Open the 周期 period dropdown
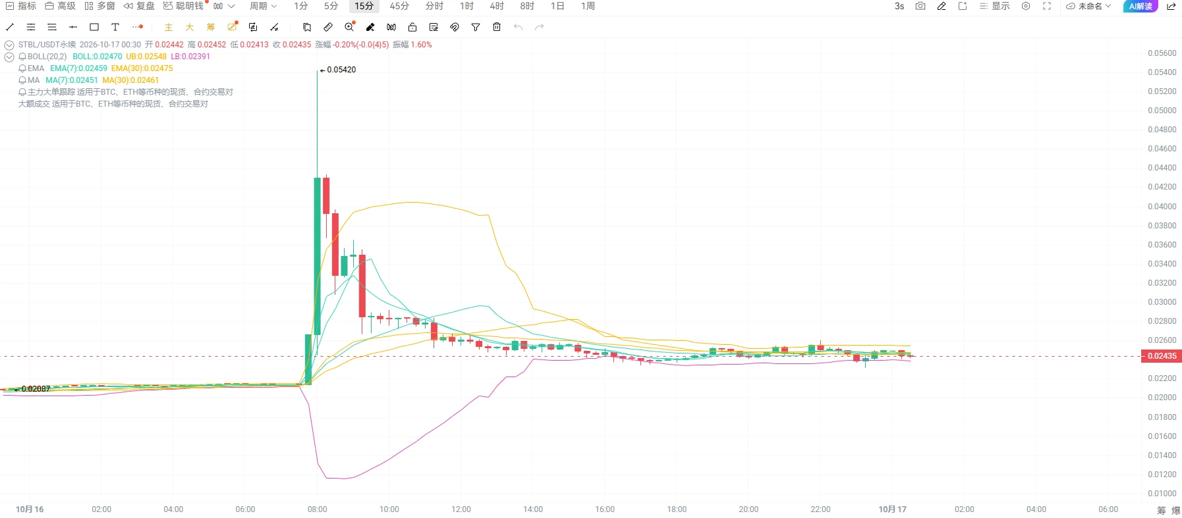The image size is (1182, 518). [x=263, y=6]
